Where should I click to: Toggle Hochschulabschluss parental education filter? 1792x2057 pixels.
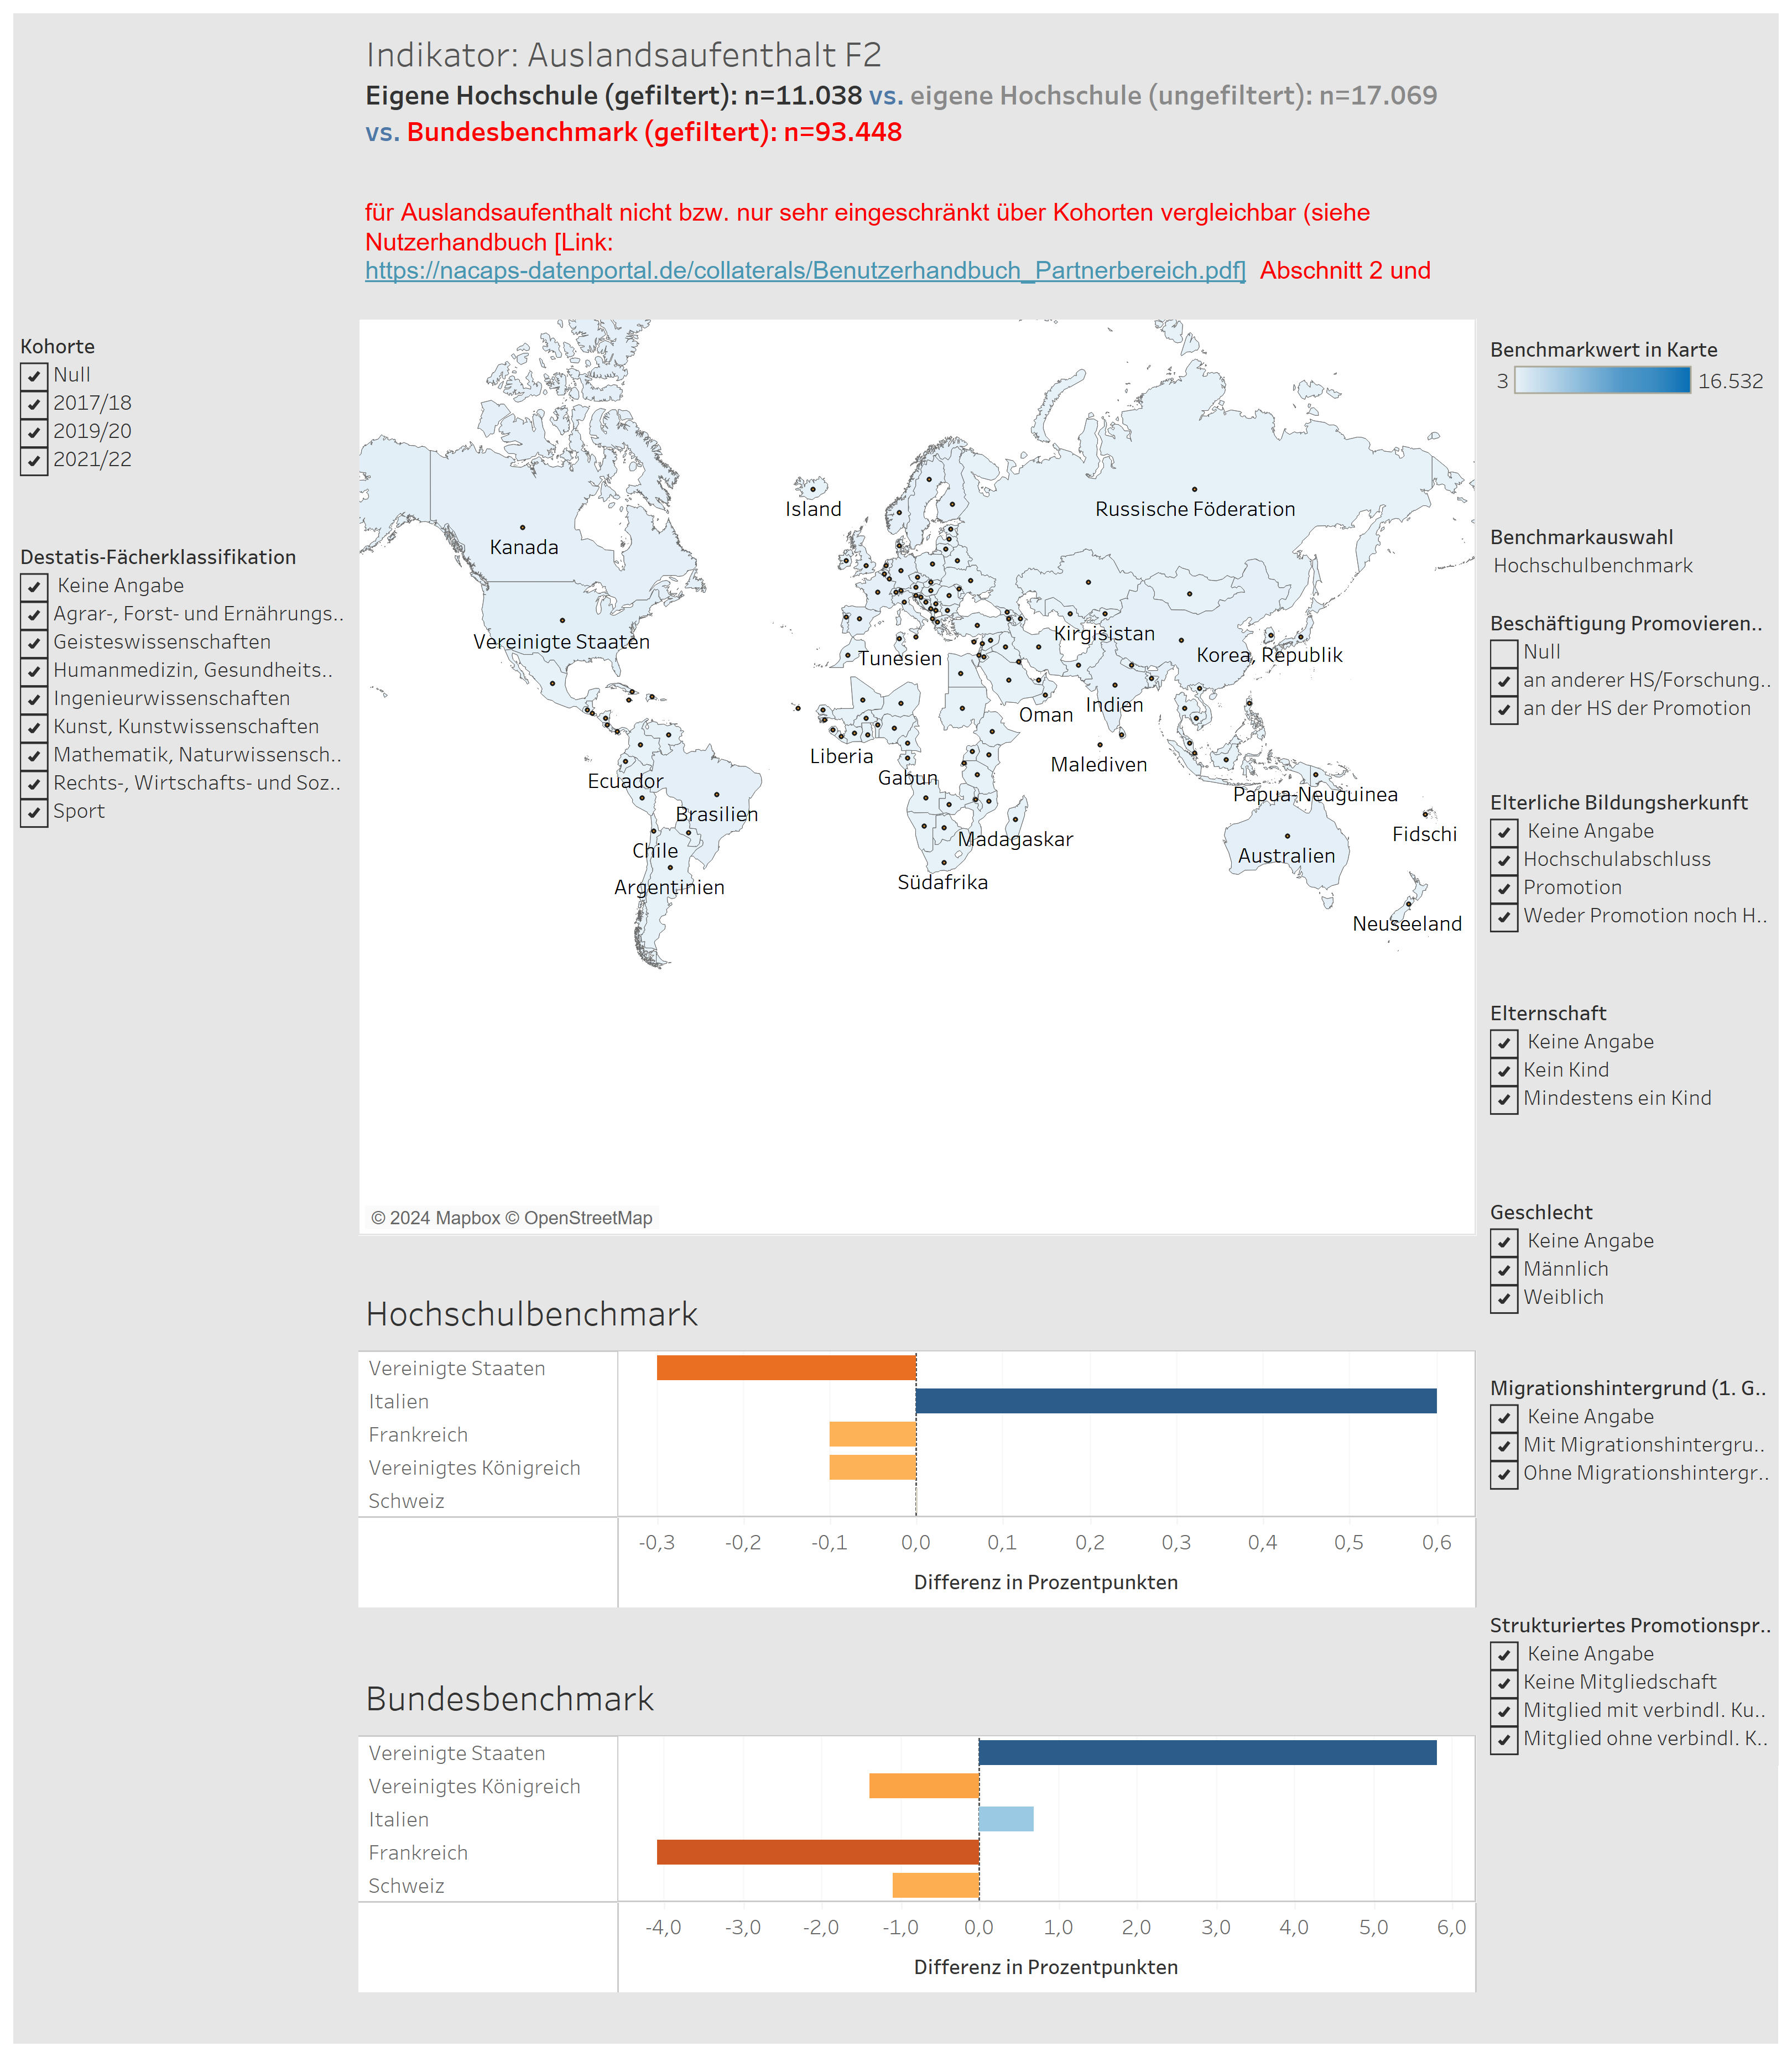point(1504,860)
